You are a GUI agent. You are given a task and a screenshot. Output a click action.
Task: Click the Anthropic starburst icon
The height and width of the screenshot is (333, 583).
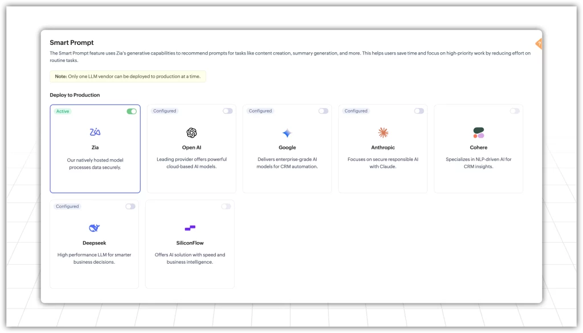[x=383, y=132]
